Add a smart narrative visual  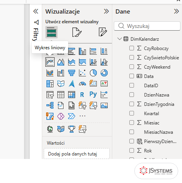[x=61, y=105]
